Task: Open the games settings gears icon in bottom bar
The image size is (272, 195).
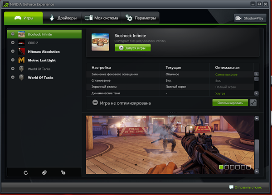Action: 63,172
